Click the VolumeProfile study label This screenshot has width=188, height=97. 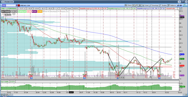tap(171, 9)
